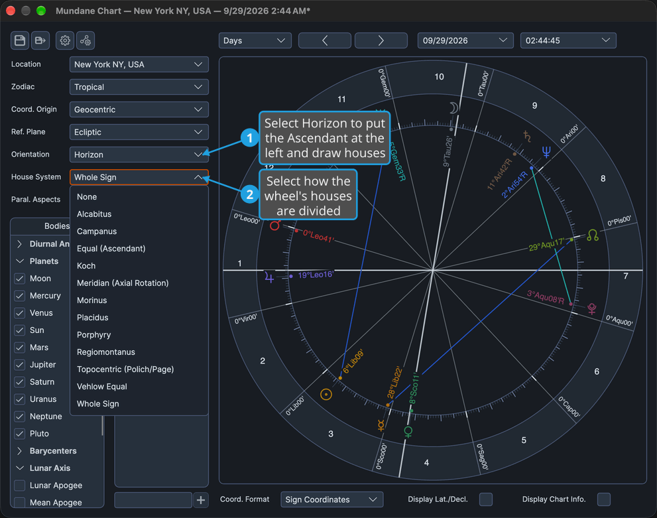Screen dimensions: 657x518
Task: Open the Zodiac Tropical dropdown
Action: coord(139,87)
